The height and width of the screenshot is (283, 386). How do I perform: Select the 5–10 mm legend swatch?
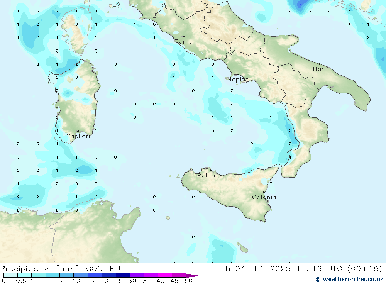[x=67, y=275]
